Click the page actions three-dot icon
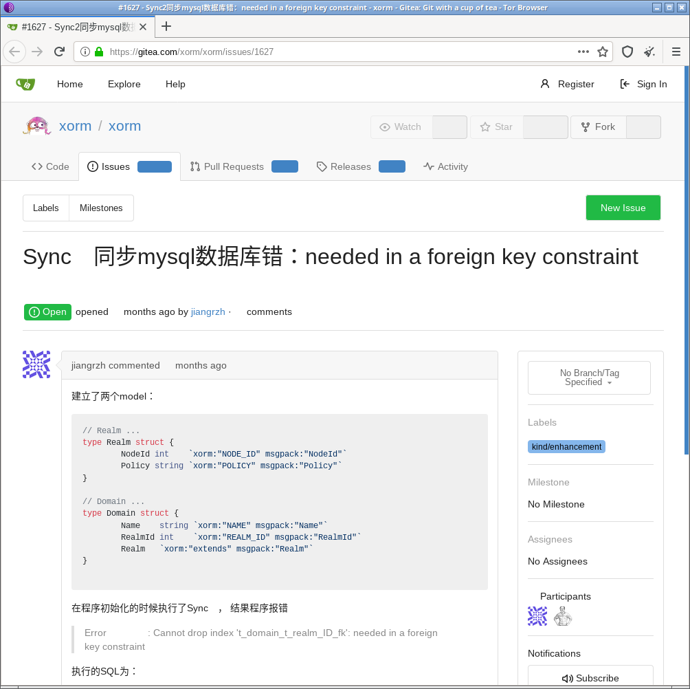The width and height of the screenshot is (690, 689). (x=583, y=52)
